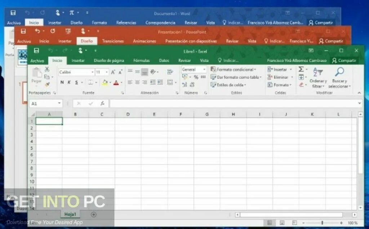Screen dimensions: 369x229
Task: Collapse the Excel ribbon with the caret
Action: [x=359, y=93]
